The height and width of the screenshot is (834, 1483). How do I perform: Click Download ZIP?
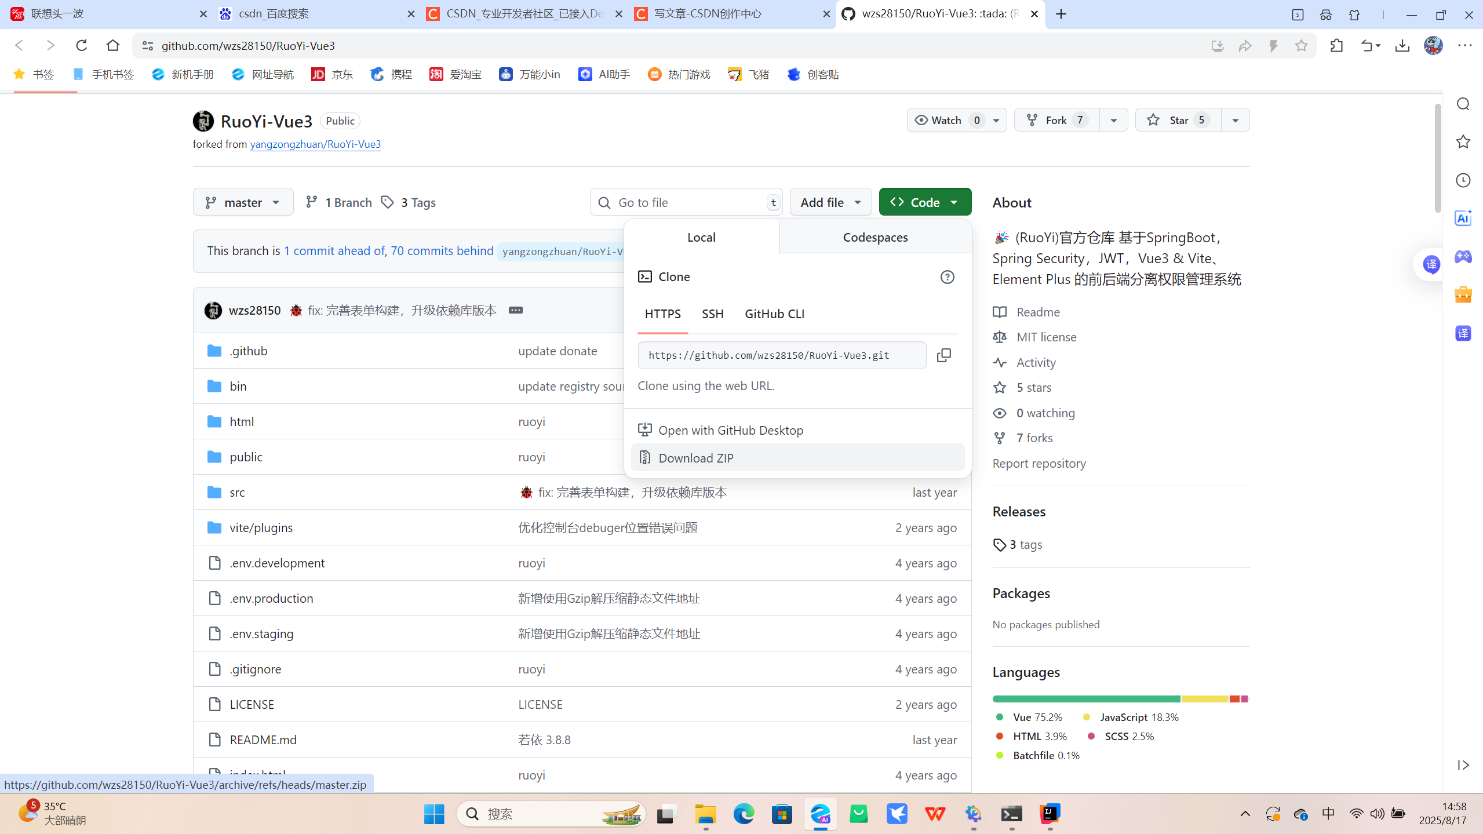click(x=797, y=458)
